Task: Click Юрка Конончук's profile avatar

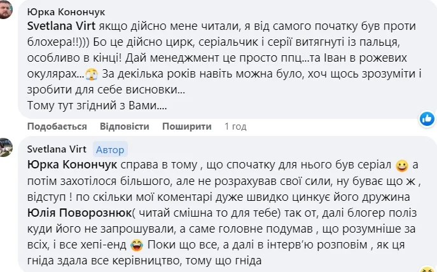Action: coord(6,9)
